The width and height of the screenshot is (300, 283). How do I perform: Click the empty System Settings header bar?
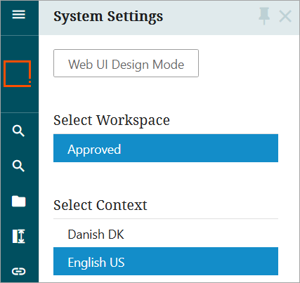pyautogui.click(x=211, y=18)
